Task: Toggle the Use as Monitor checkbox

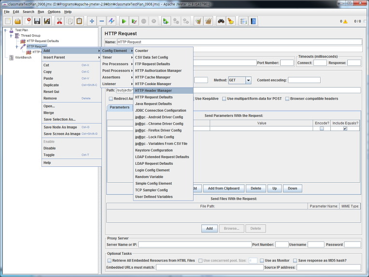Action: (262, 261)
